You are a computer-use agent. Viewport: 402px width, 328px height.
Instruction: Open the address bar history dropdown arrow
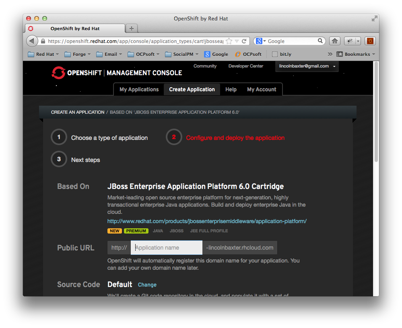237,41
